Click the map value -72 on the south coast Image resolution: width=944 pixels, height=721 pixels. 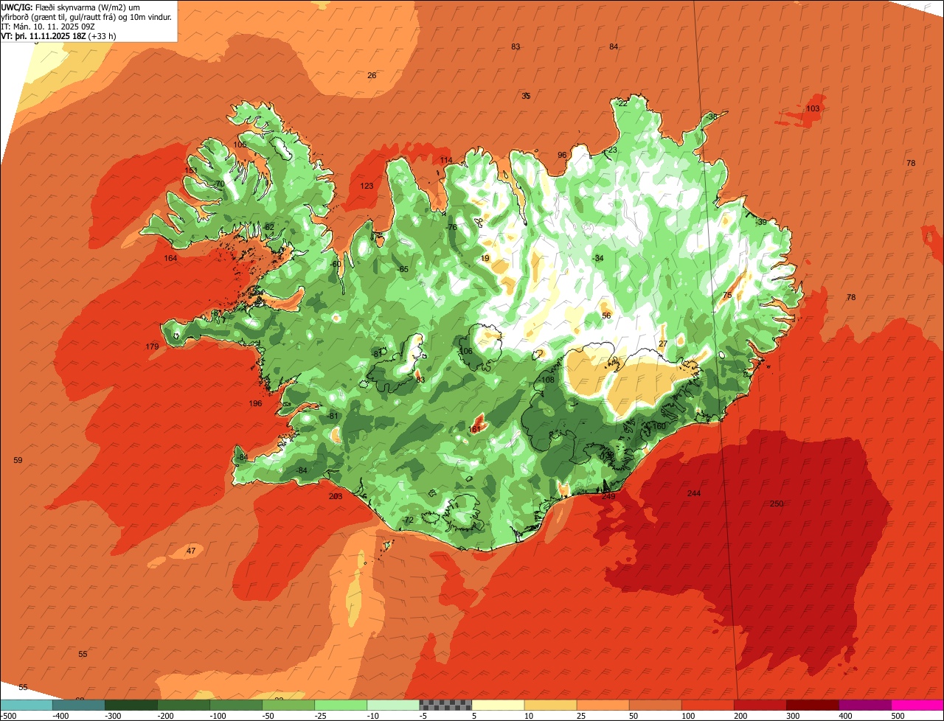(407, 520)
